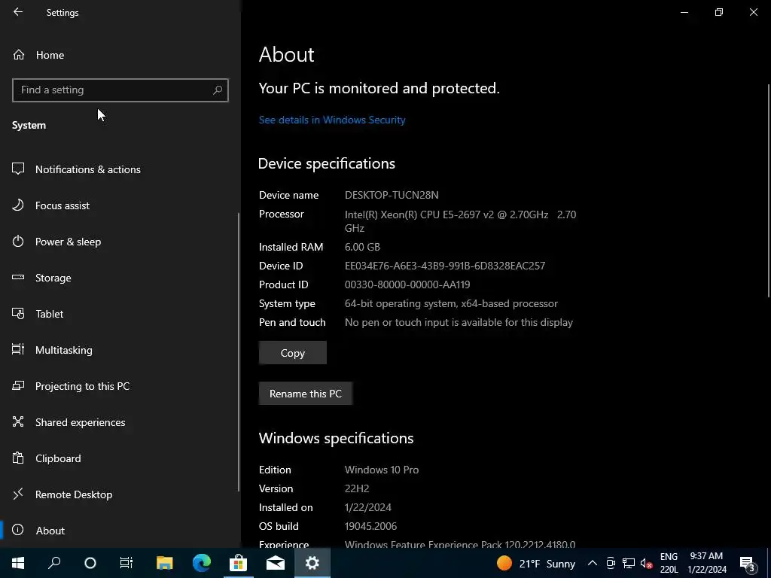Open Microsoft Store from taskbar
The height and width of the screenshot is (578, 771).
(239, 563)
